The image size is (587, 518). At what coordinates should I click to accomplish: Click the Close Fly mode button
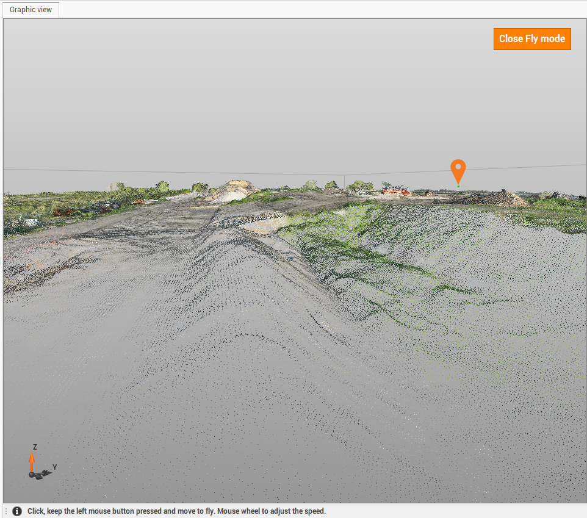[532, 38]
